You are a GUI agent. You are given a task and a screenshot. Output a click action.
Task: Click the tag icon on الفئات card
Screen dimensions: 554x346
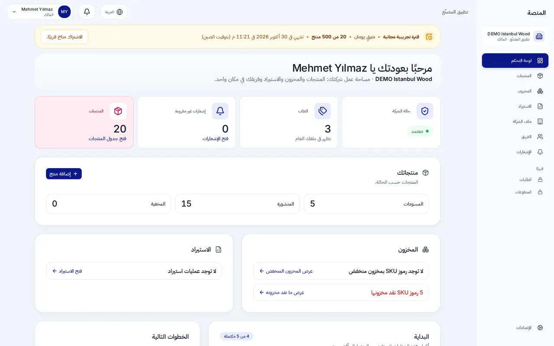tap(322, 111)
